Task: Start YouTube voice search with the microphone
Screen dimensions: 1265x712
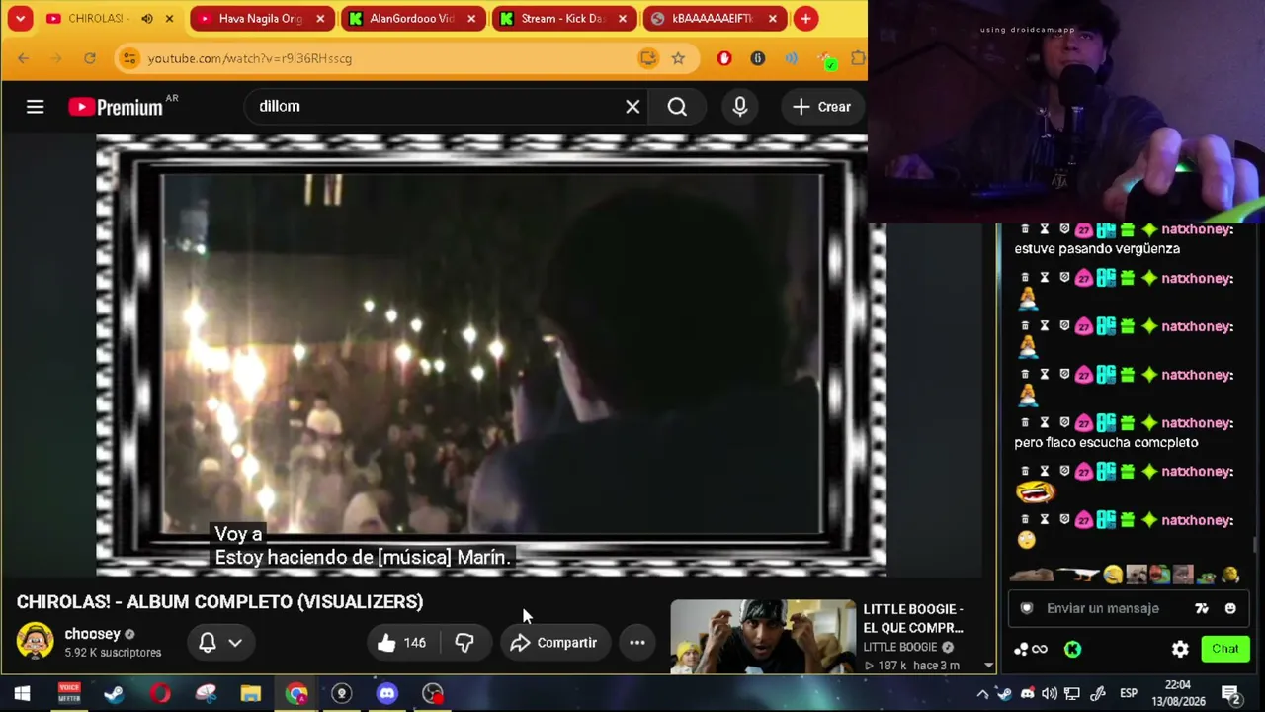Action: pyautogui.click(x=740, y=107)
